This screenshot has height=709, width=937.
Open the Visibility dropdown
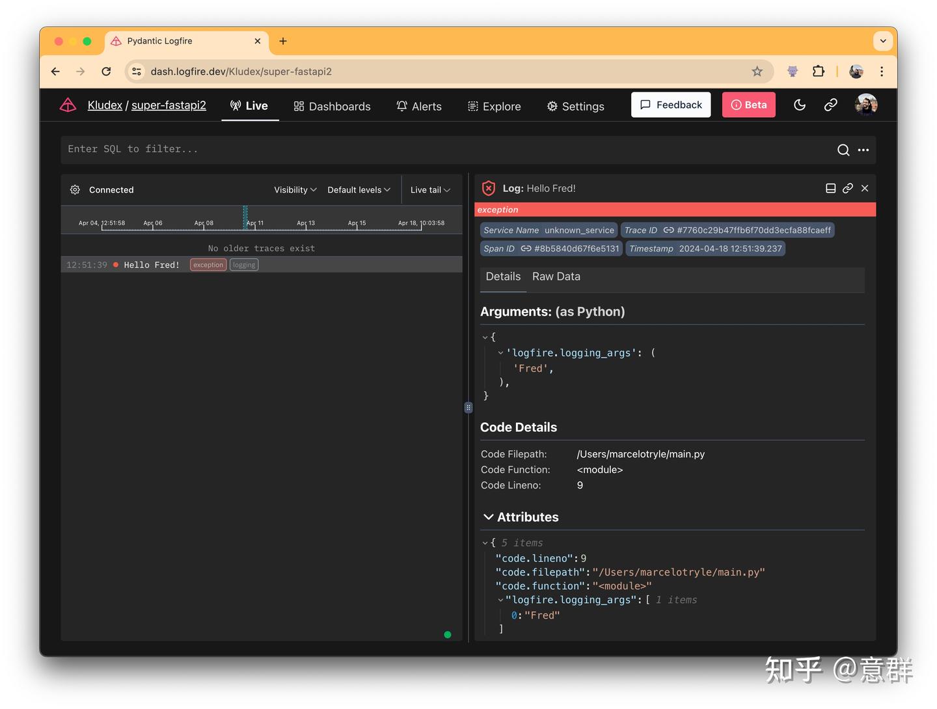click(x=294, y=189)
